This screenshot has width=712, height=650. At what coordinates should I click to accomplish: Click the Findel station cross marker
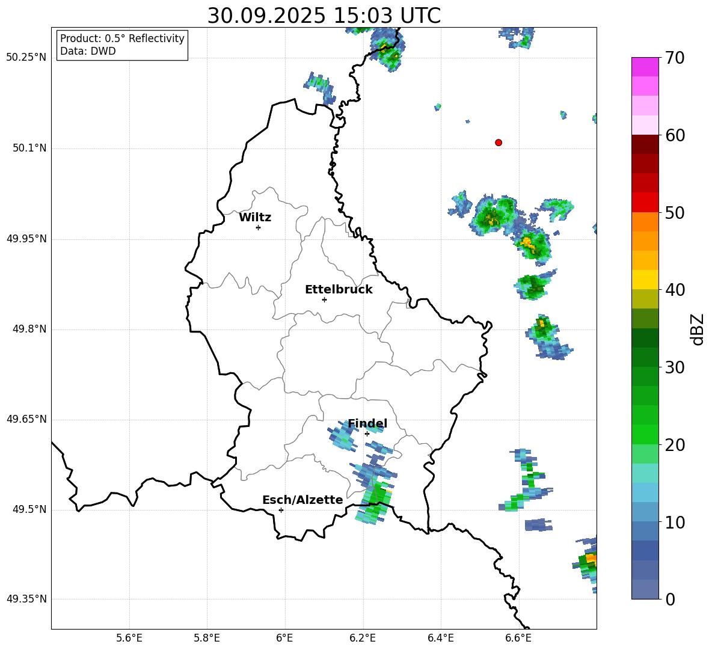click(x=367, y=434)
